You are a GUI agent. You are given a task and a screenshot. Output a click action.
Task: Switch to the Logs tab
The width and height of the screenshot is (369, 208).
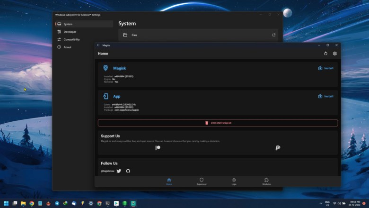click(234, 181)
